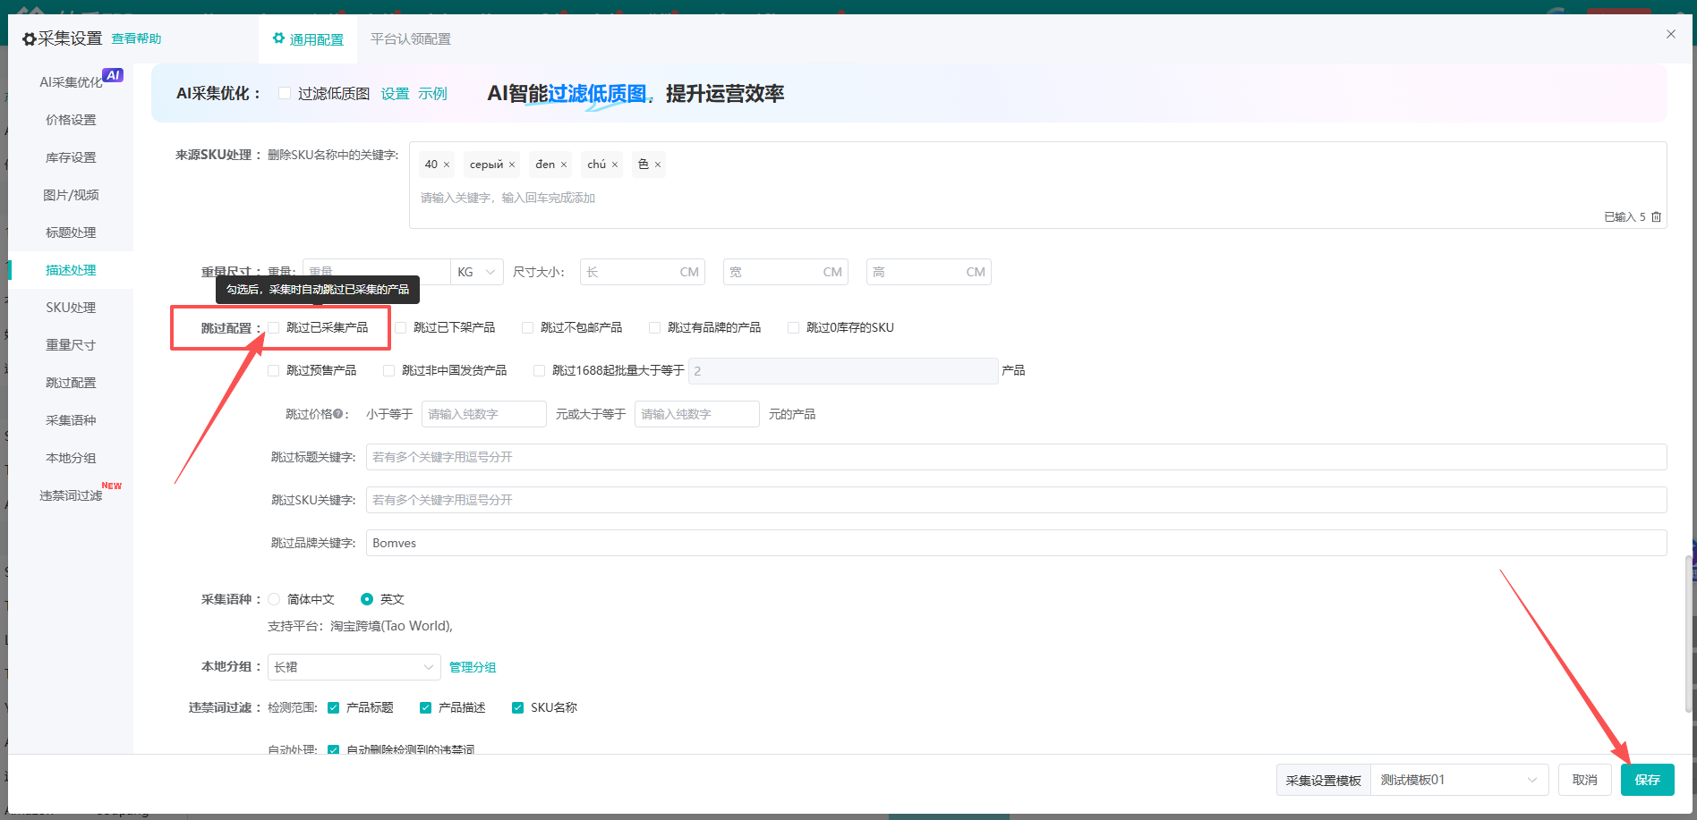Open 管理分组 link

[473, 667]
